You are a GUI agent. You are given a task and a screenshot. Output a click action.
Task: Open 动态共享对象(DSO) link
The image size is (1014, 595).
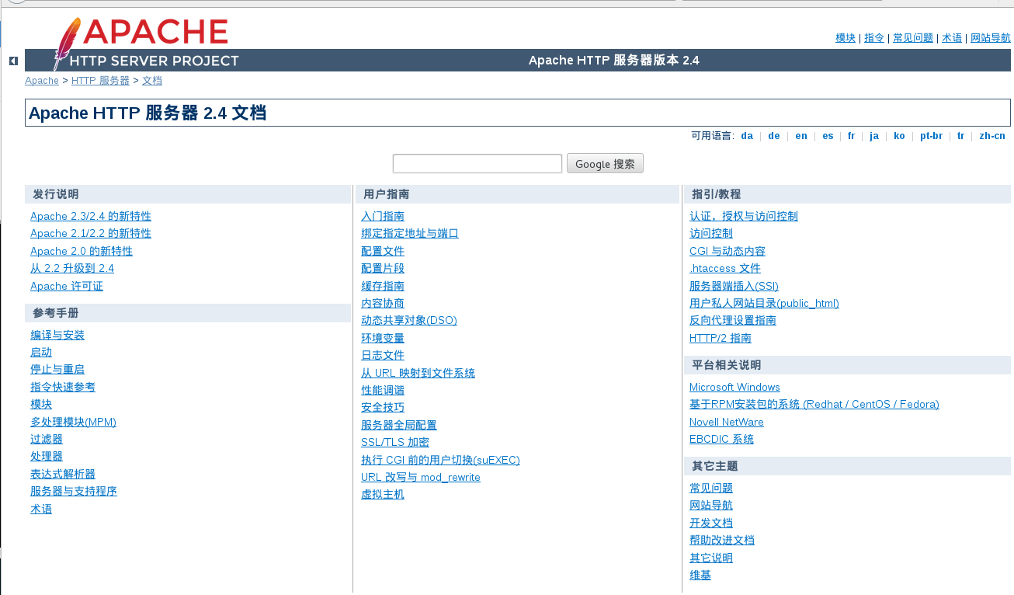[409, 320]
